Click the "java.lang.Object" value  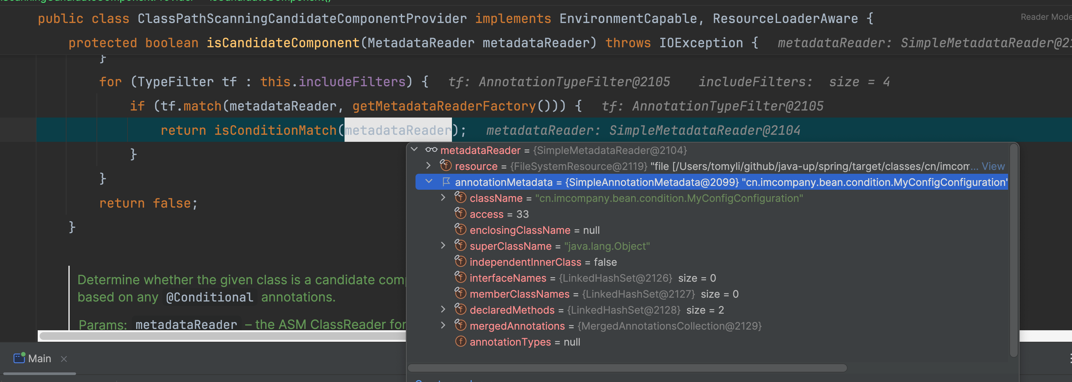(607, 246)
